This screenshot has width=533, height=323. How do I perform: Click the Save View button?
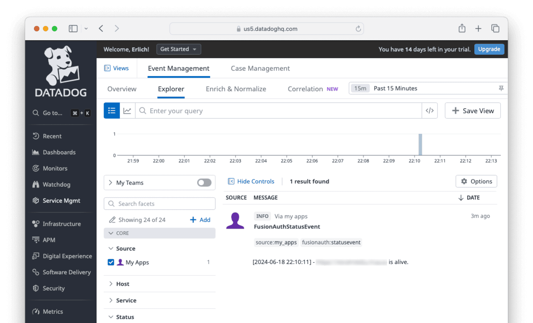point(473,111)
